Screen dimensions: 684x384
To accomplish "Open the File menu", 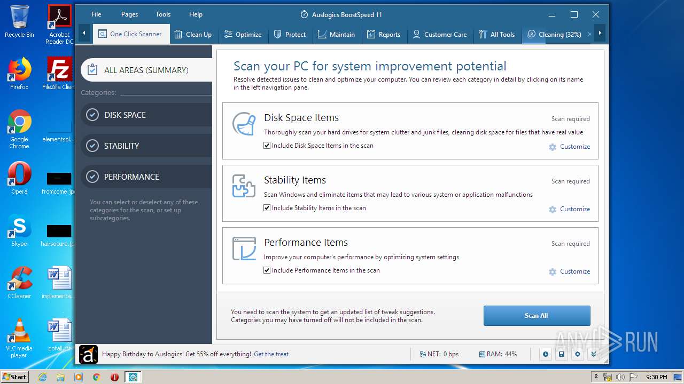I will click(96, 14).
